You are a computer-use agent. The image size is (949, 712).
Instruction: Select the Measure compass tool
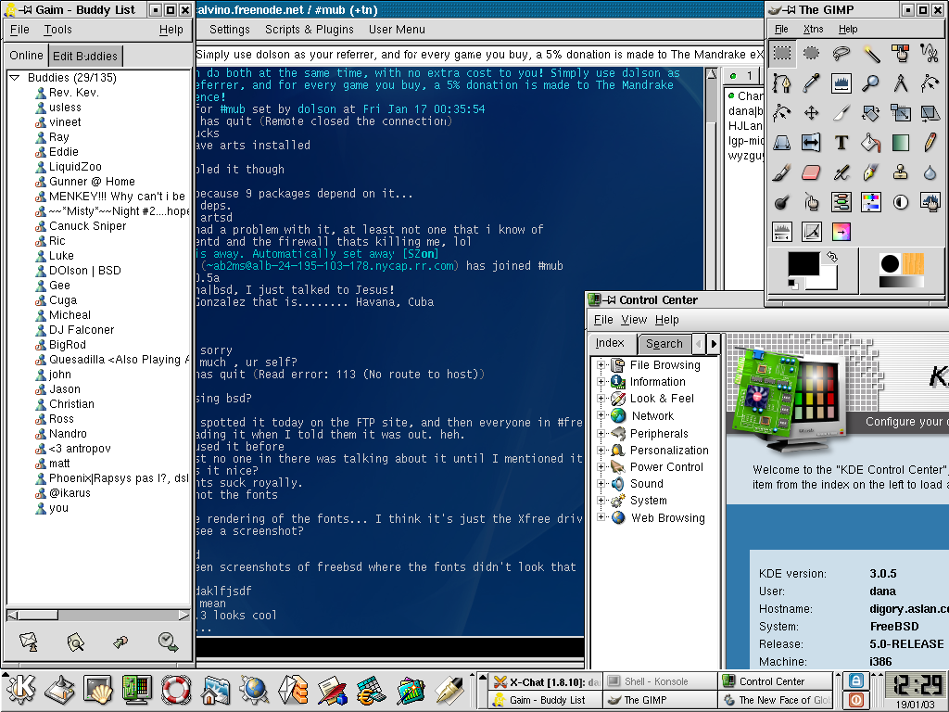pyautogui.click(x=901, y=83)
